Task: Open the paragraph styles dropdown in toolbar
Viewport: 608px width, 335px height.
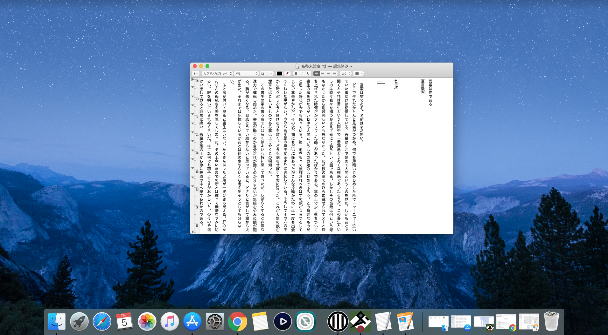Action: tap(196, 73)
